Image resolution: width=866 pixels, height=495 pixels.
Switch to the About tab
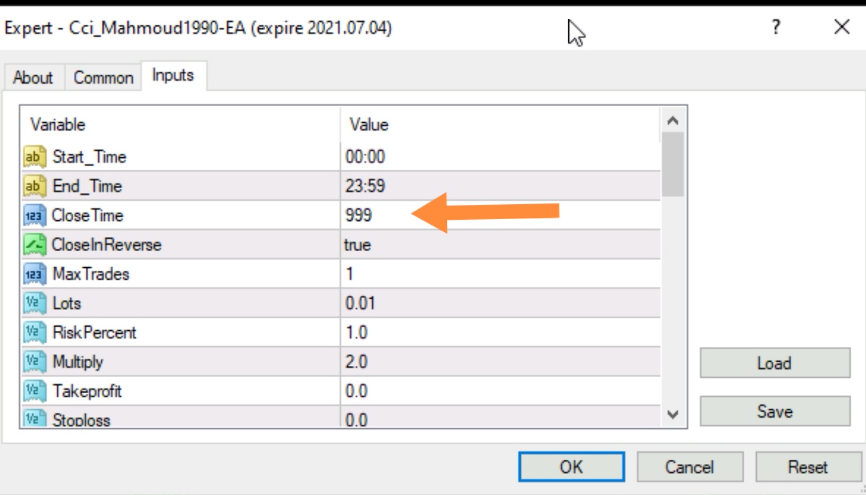click(33, 78)
